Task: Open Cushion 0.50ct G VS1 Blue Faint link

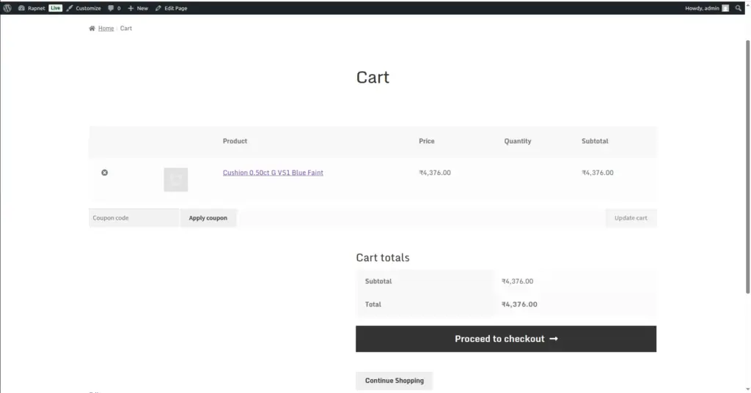Action: point(273,173)
